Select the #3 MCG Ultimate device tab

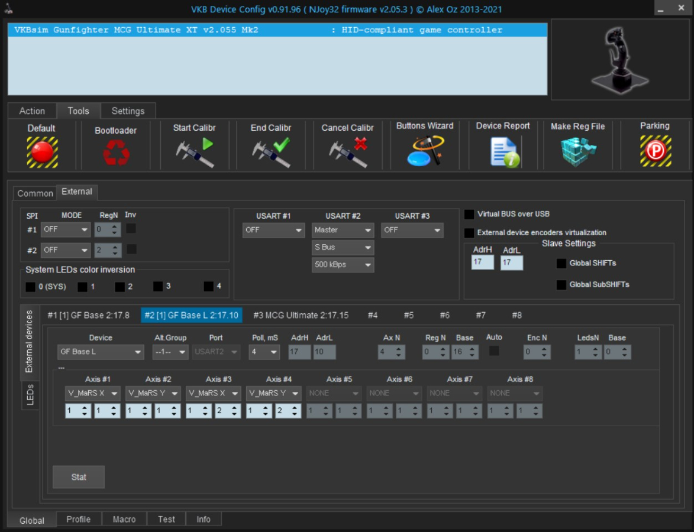[301, 316]
